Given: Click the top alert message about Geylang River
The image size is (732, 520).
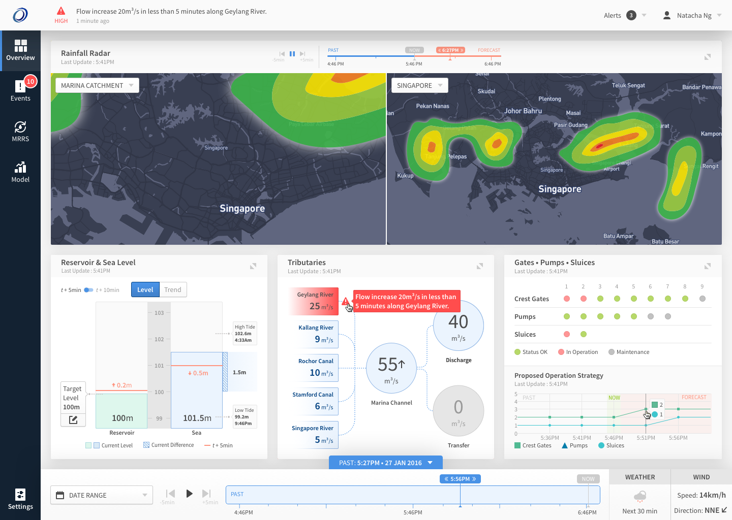Looking at the screenshot, I should click(x=171, y=11).
